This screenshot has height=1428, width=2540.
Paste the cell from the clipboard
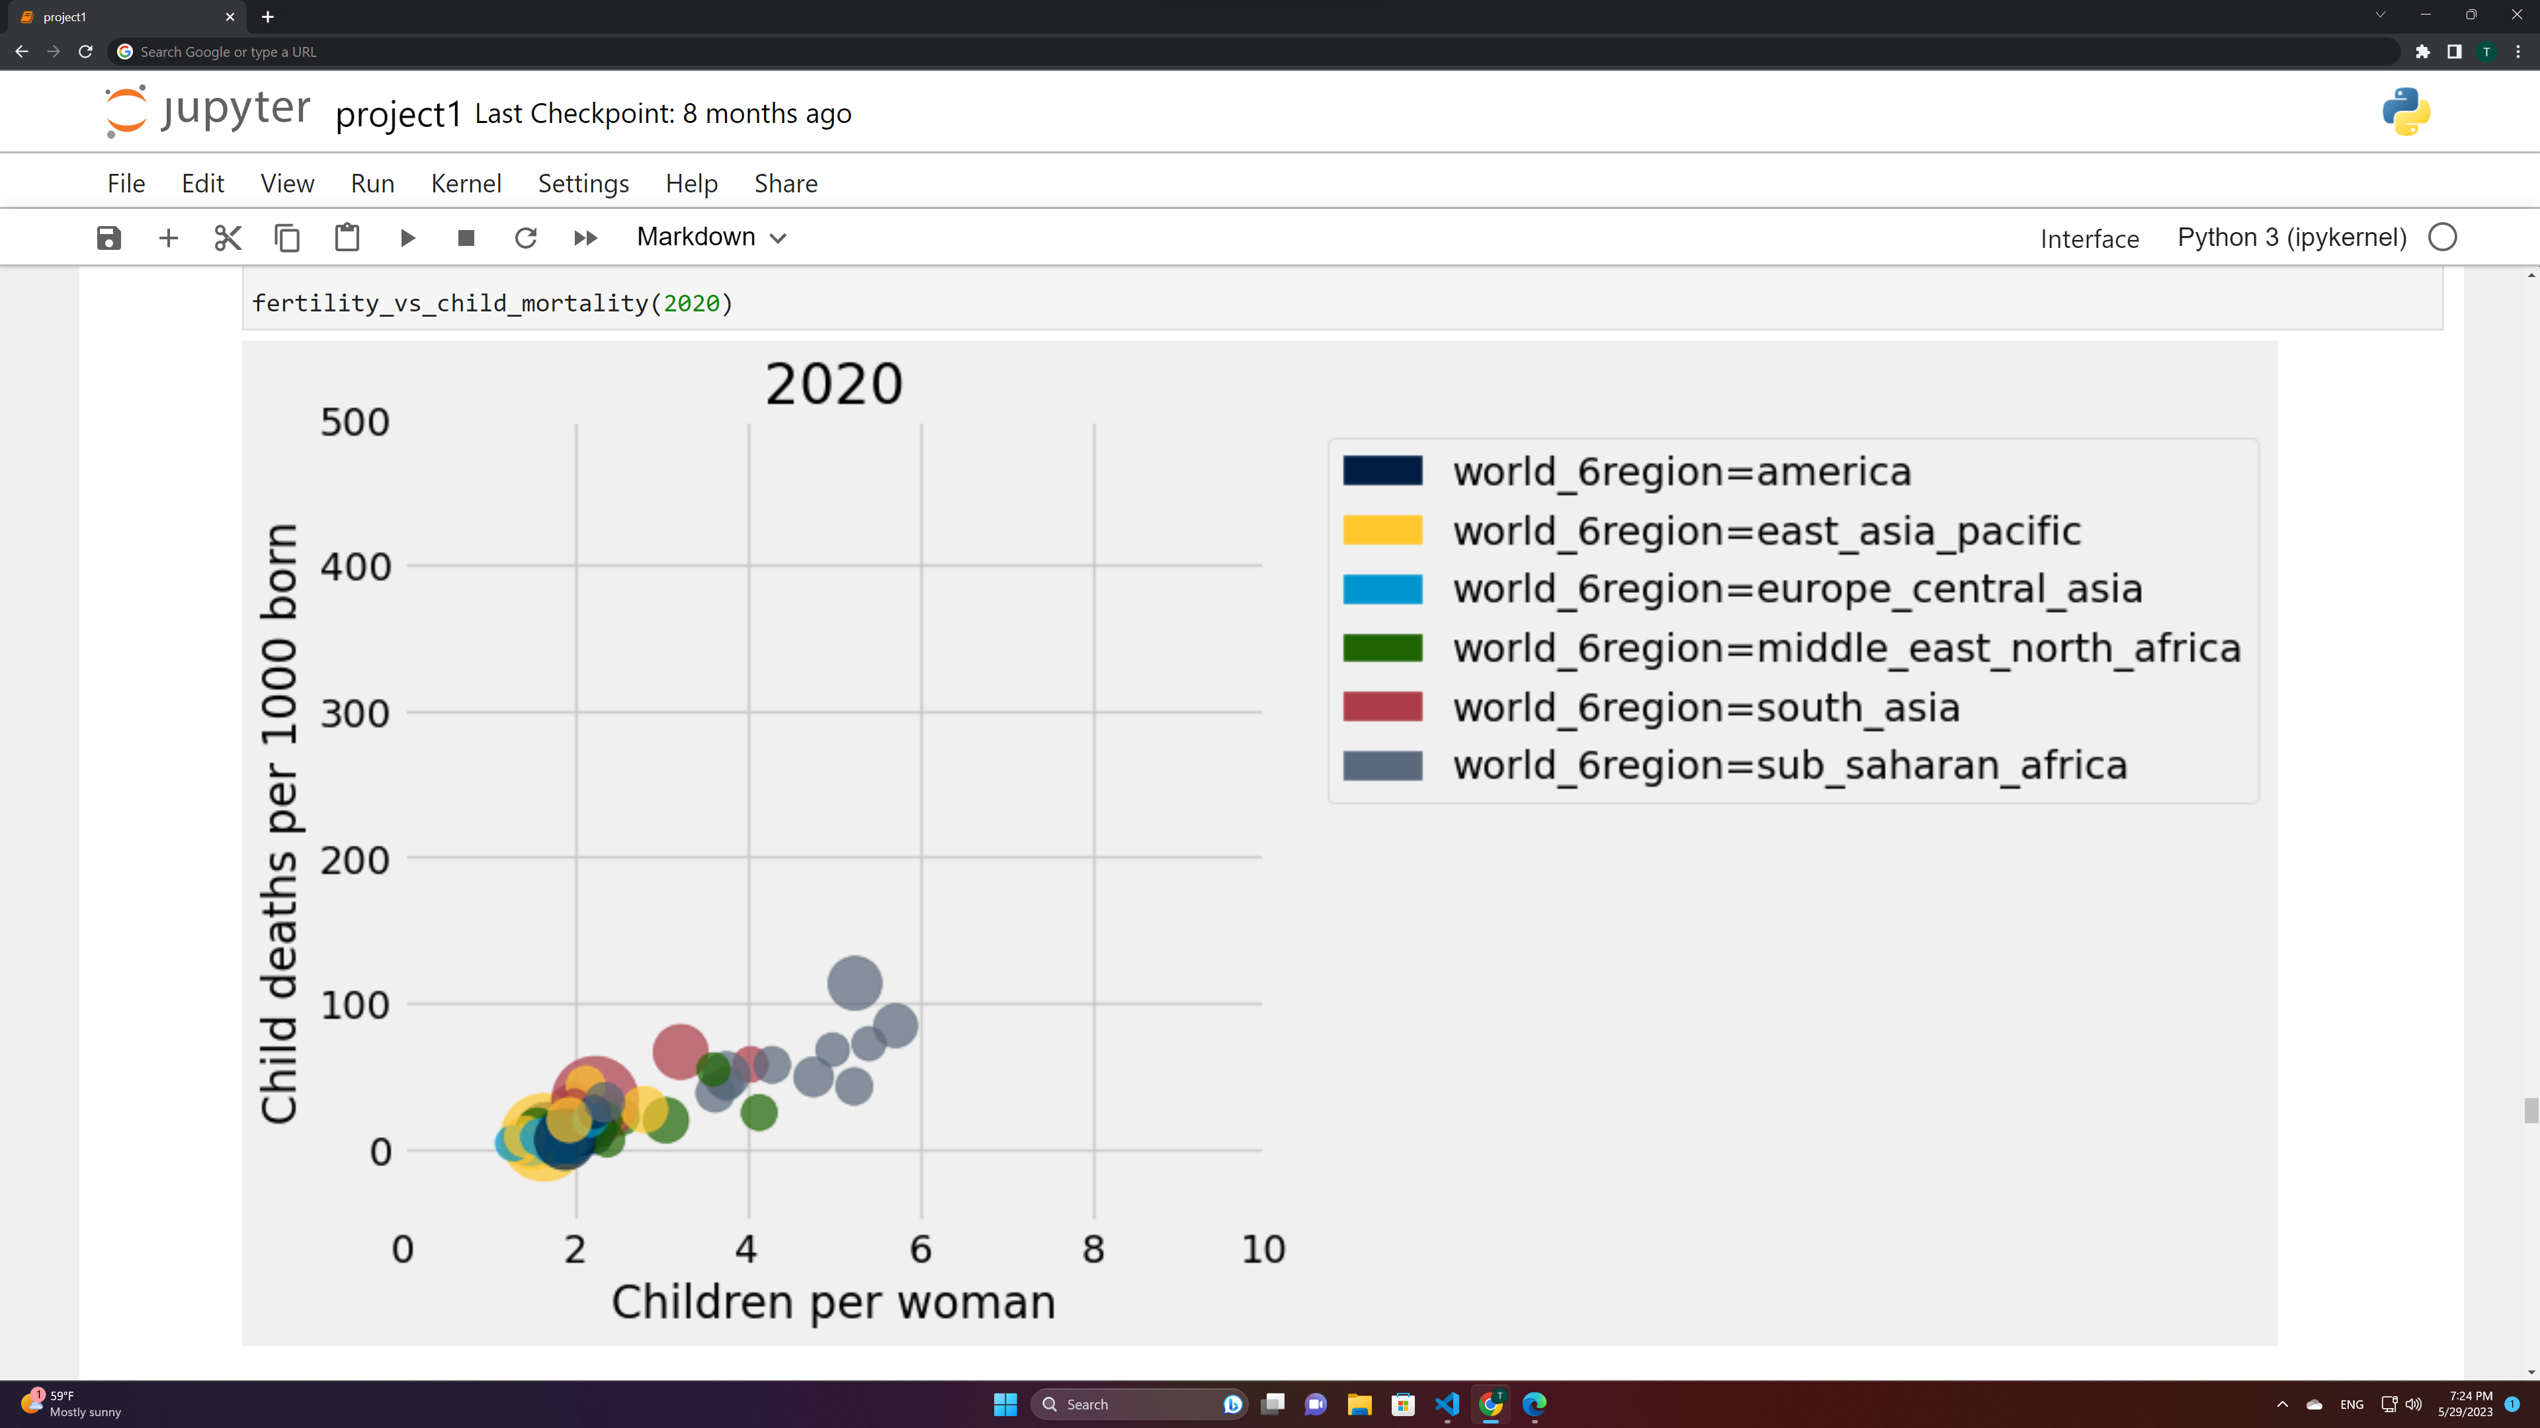click(x=347, y=237)
